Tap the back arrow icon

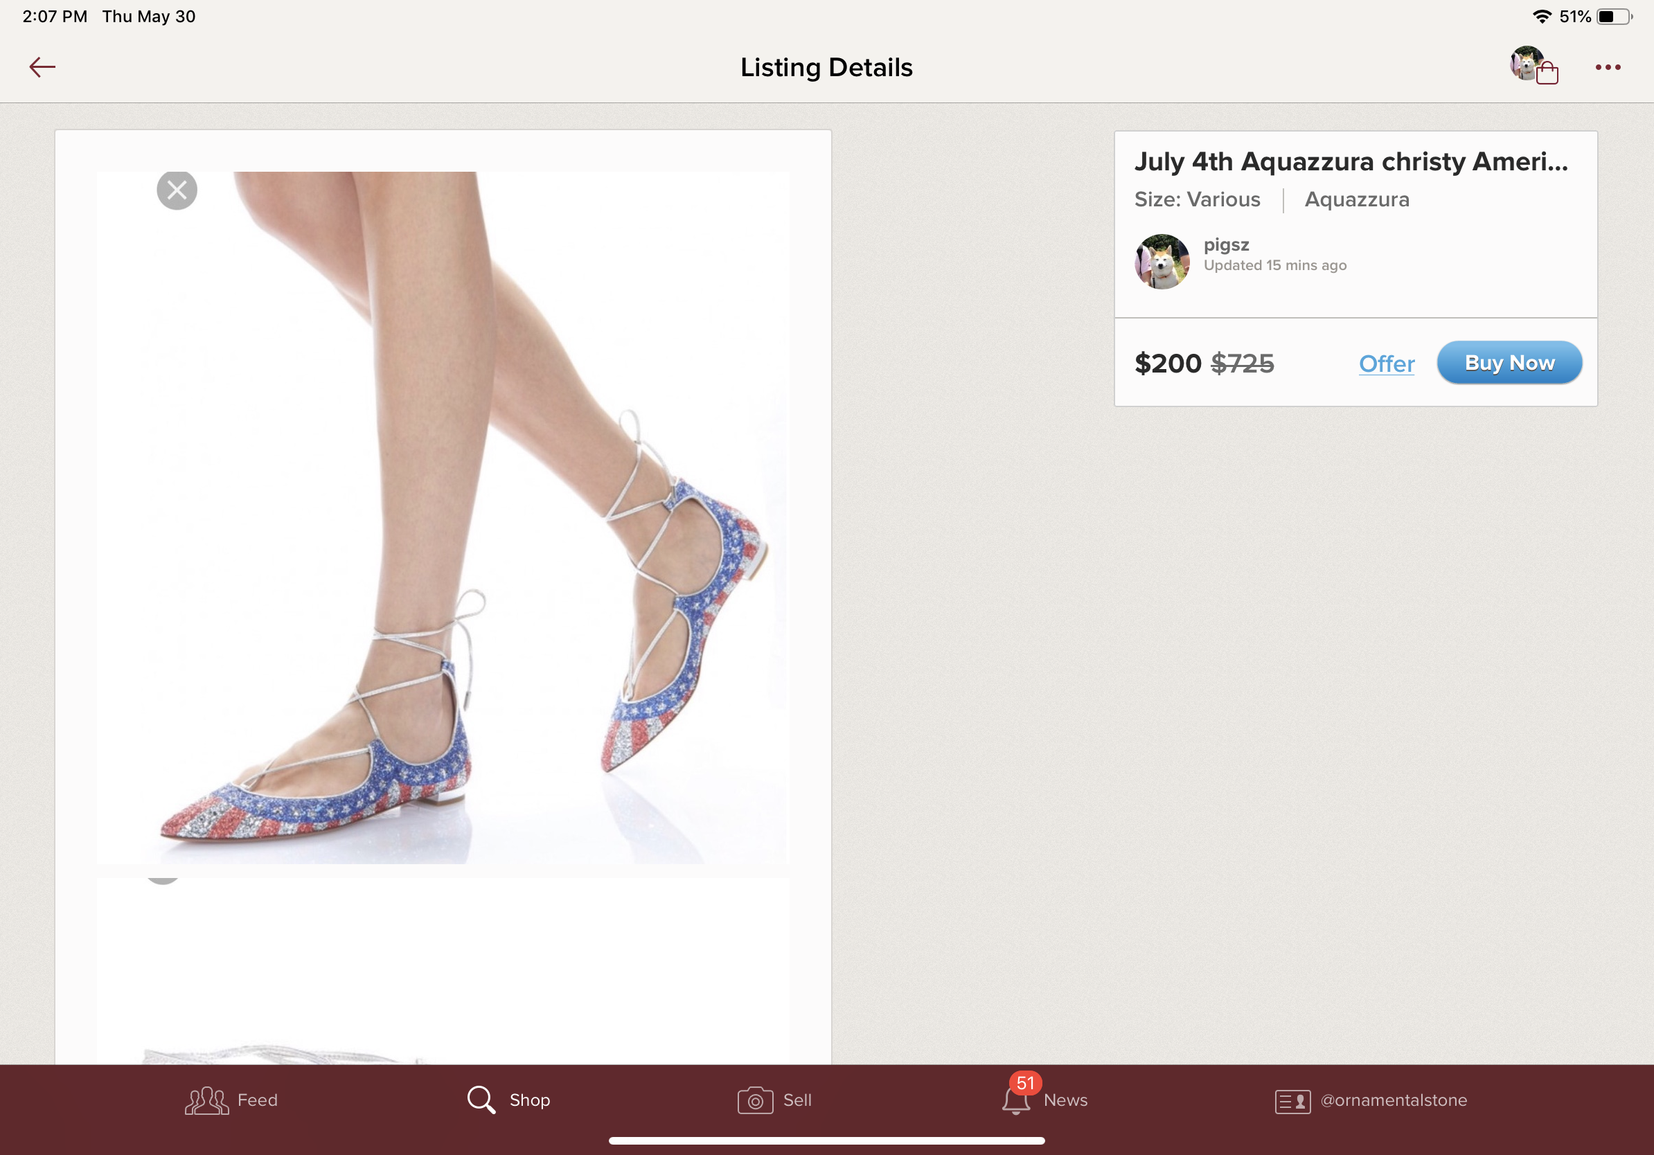42,67
